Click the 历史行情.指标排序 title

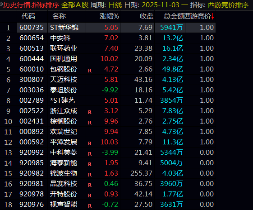coord(31,5)
